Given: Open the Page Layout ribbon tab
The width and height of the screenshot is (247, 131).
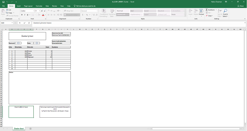Looking at the screenshot, I should [x=28, y=6].
